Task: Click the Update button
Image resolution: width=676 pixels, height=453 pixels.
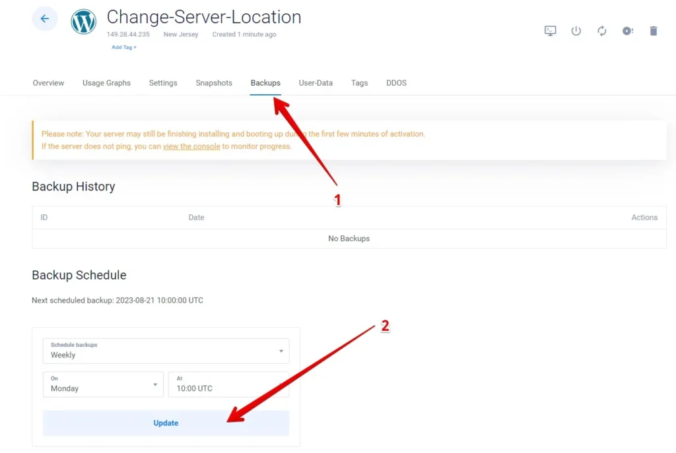Action: [x=166, y=423]
